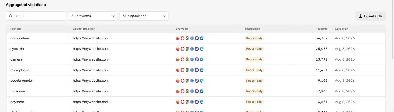
Task: Open the All browsers filter dropdown
Action: [93, 16]
